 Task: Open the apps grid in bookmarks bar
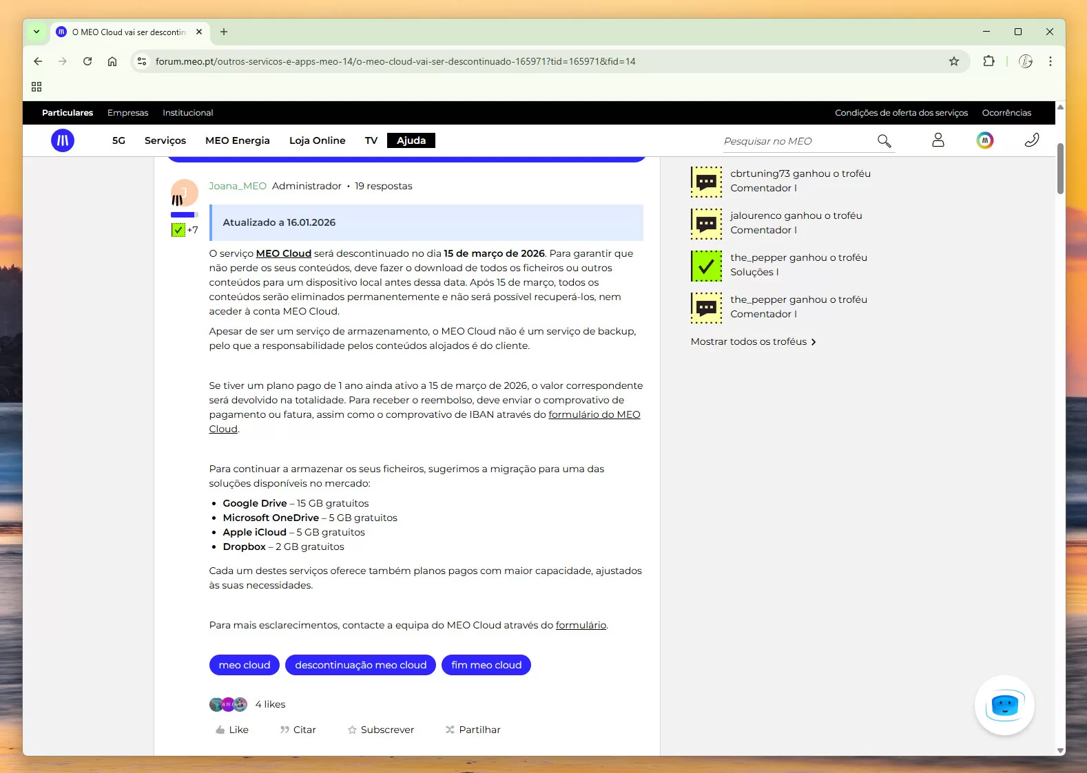pos(37,87)
